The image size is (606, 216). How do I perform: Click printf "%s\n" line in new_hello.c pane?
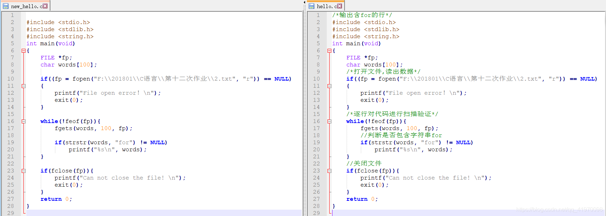(x=108, y=150)
